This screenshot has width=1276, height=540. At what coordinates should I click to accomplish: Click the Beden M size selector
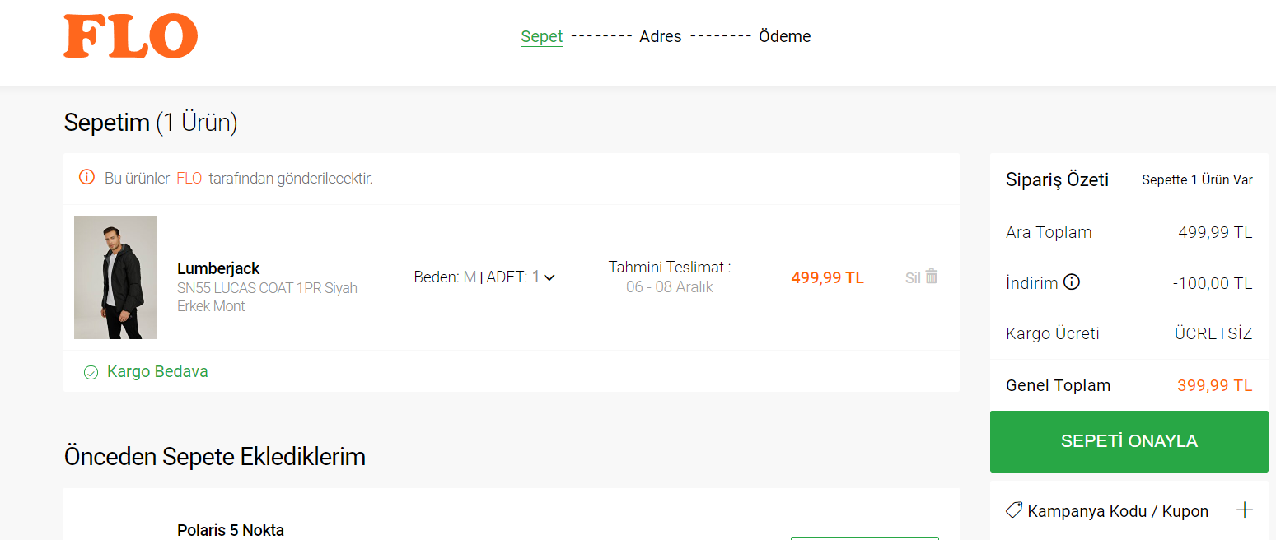[445, 277]
